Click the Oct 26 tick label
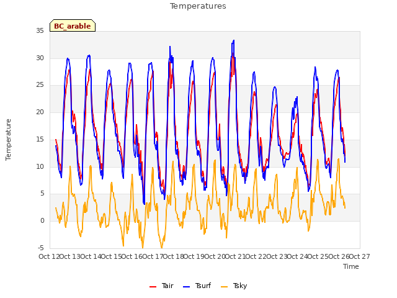Screen dimensions: 397x298 (x=339, y=256)
